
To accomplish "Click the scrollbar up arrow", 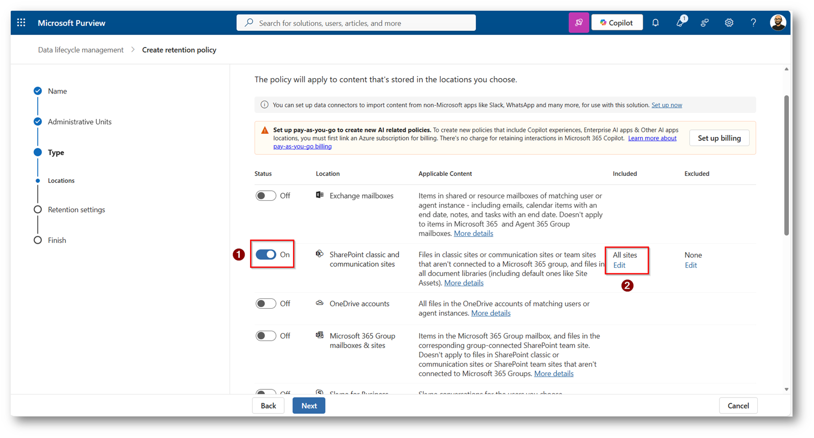I will pos(786,69).
